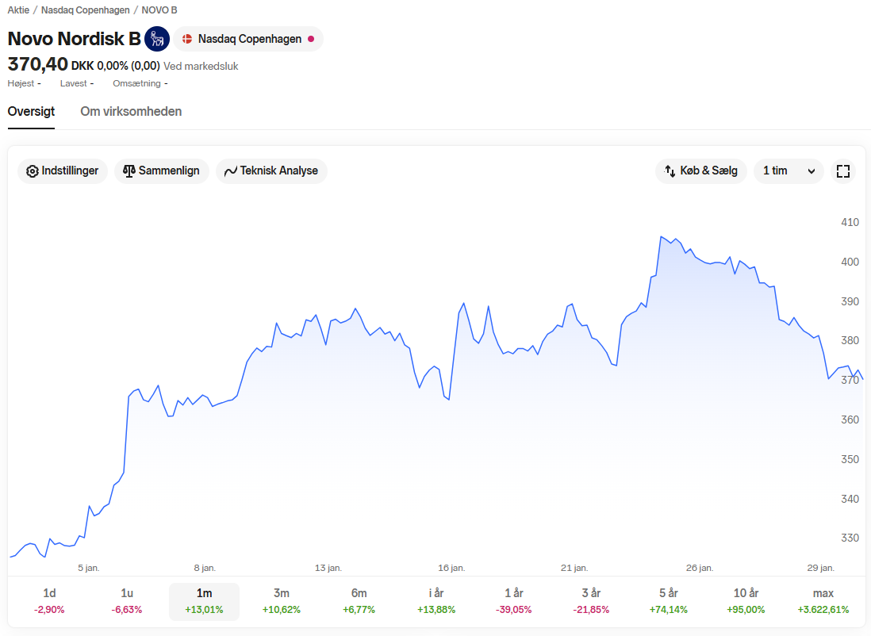Open the 1 tim interval dropdown
The image size is (871, 636).
(789, 171)
